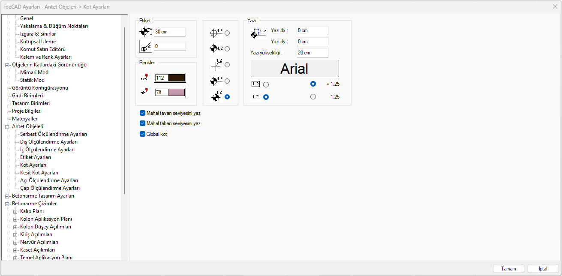The image size is (562, 276).
Task: Open Izgara & Sınırlar settings
Action: [38, 34]
